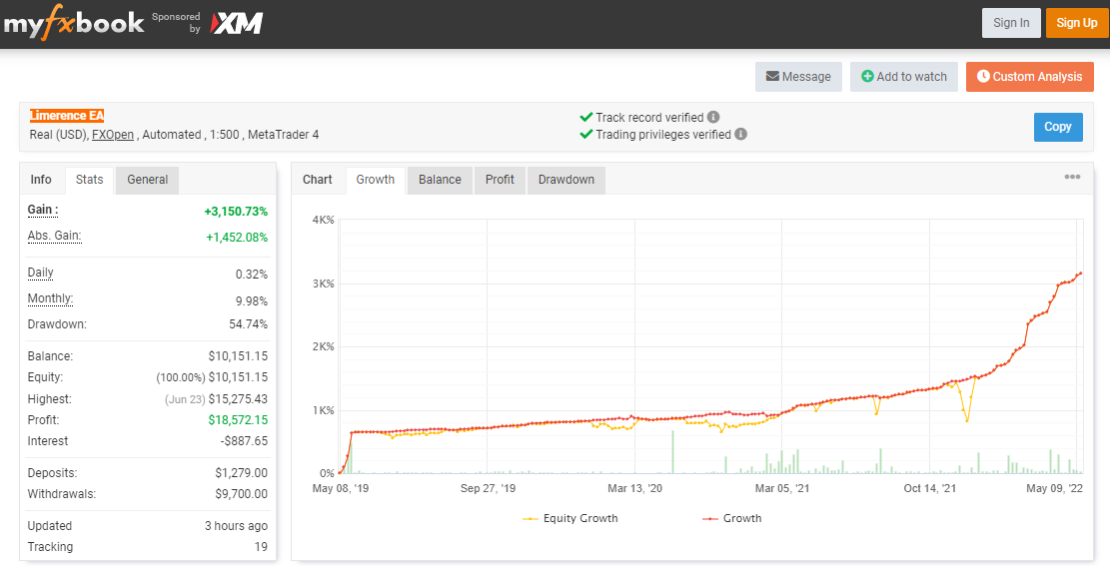Image resolution: width=1110 pixels, height=566 pixels.
Task: Click the Limerence EA system title
Action: click(67, 116)
